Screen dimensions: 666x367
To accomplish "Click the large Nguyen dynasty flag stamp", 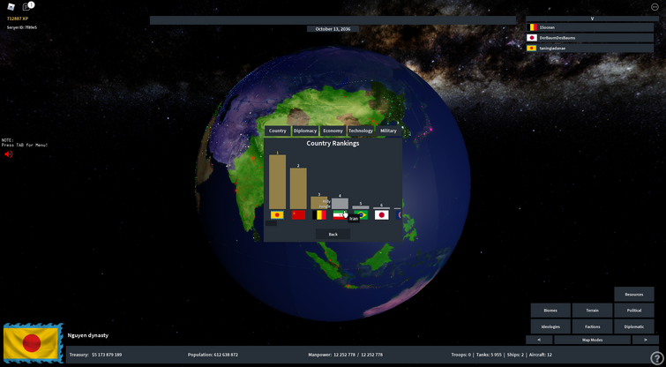I will coord(33,343).
